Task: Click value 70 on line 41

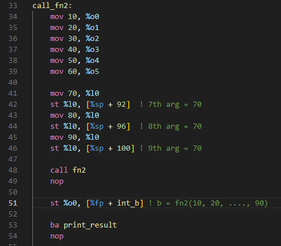Action: pyautogui.click(x=72, y=94)
